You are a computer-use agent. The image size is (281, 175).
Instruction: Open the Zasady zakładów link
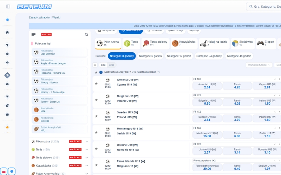pyautogui.click(x=39, y=17)
